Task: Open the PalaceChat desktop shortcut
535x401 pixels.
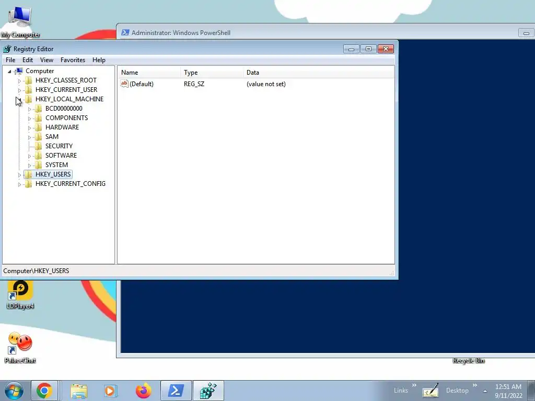Action: [x=20, y=347]
